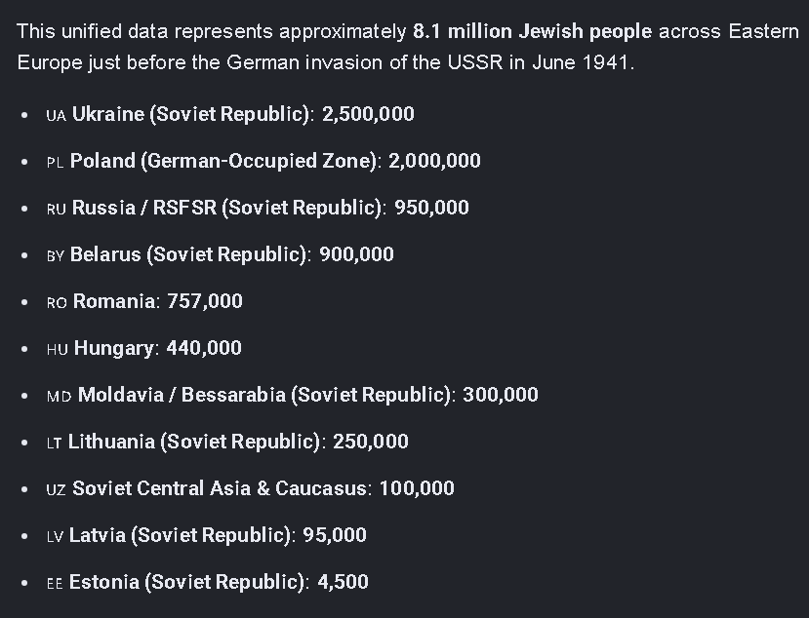
Task: Click the Romania 757,000 figure
Action: tap(205, 301)
